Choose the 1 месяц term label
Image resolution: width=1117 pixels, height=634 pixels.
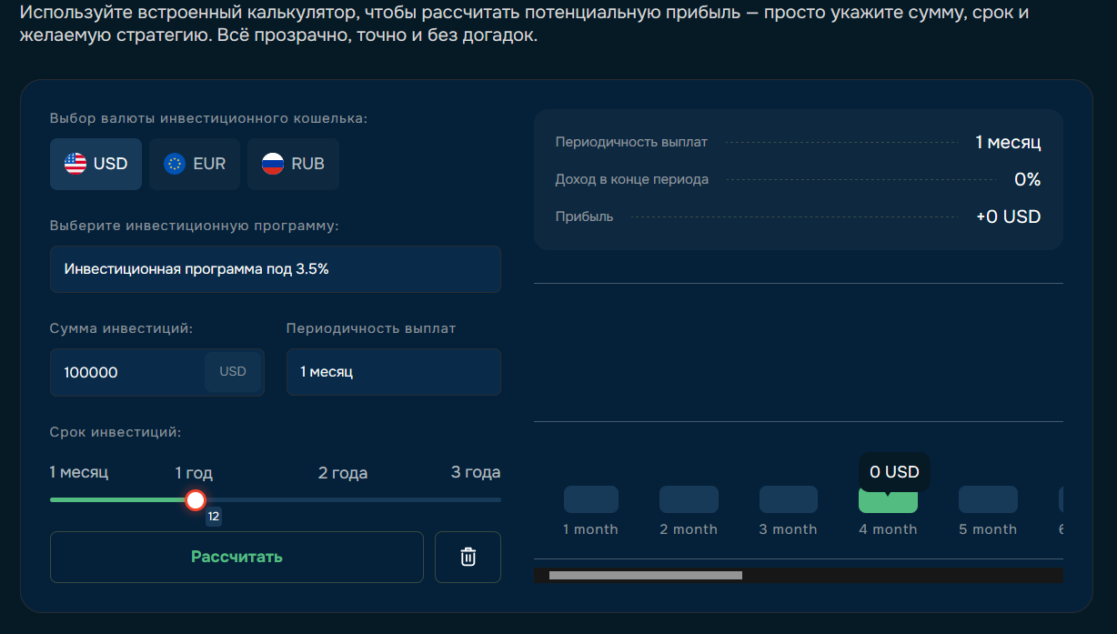tap(79, 473)
